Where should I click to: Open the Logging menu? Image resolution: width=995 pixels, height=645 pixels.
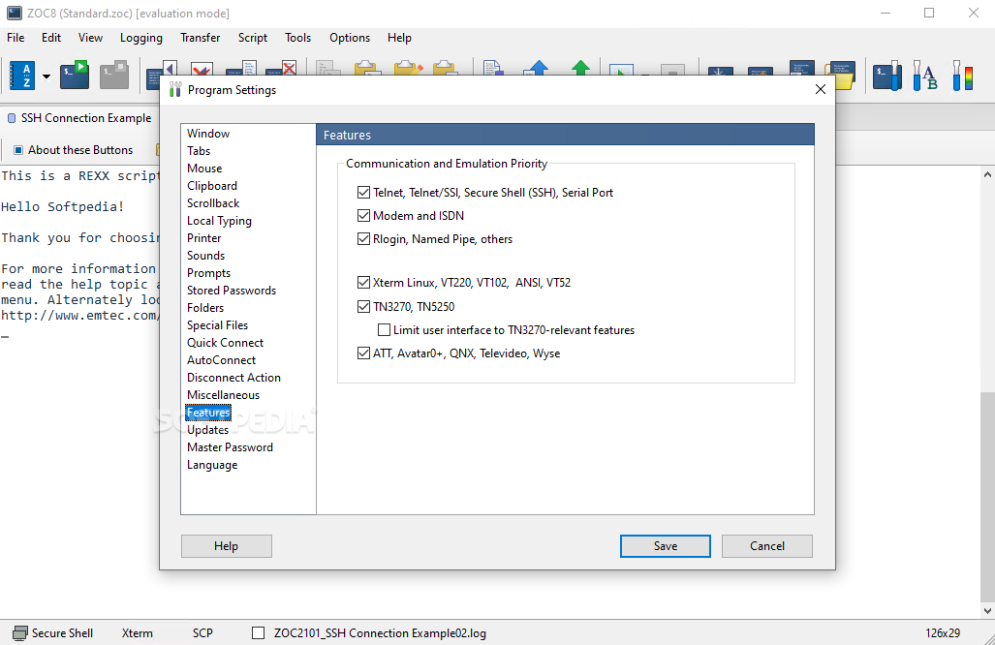141,38
